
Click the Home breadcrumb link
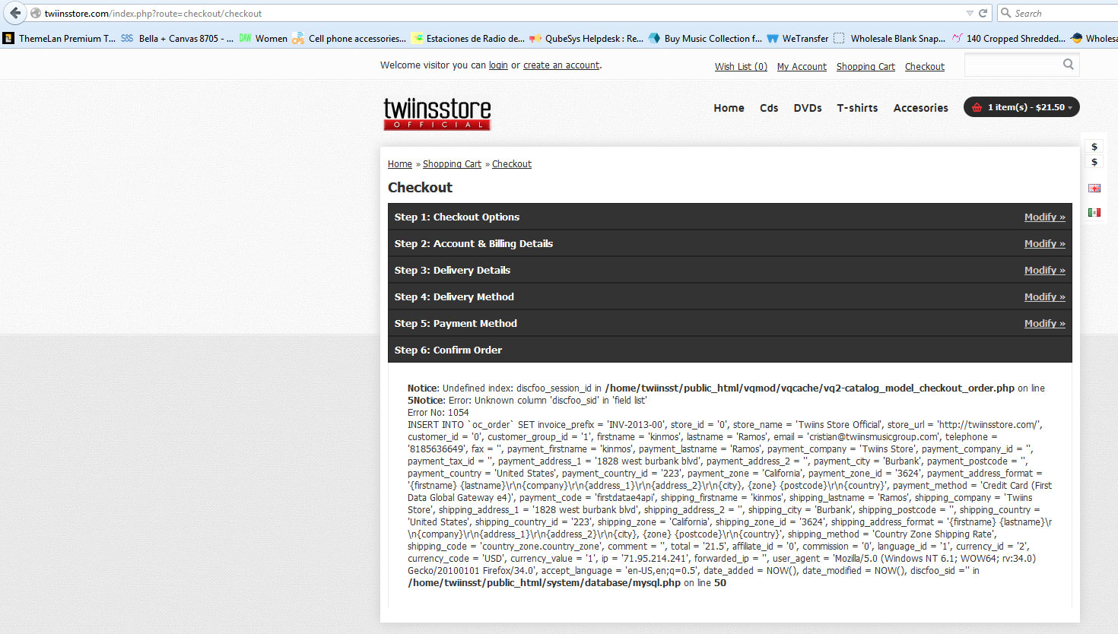(x=400, y=164)
